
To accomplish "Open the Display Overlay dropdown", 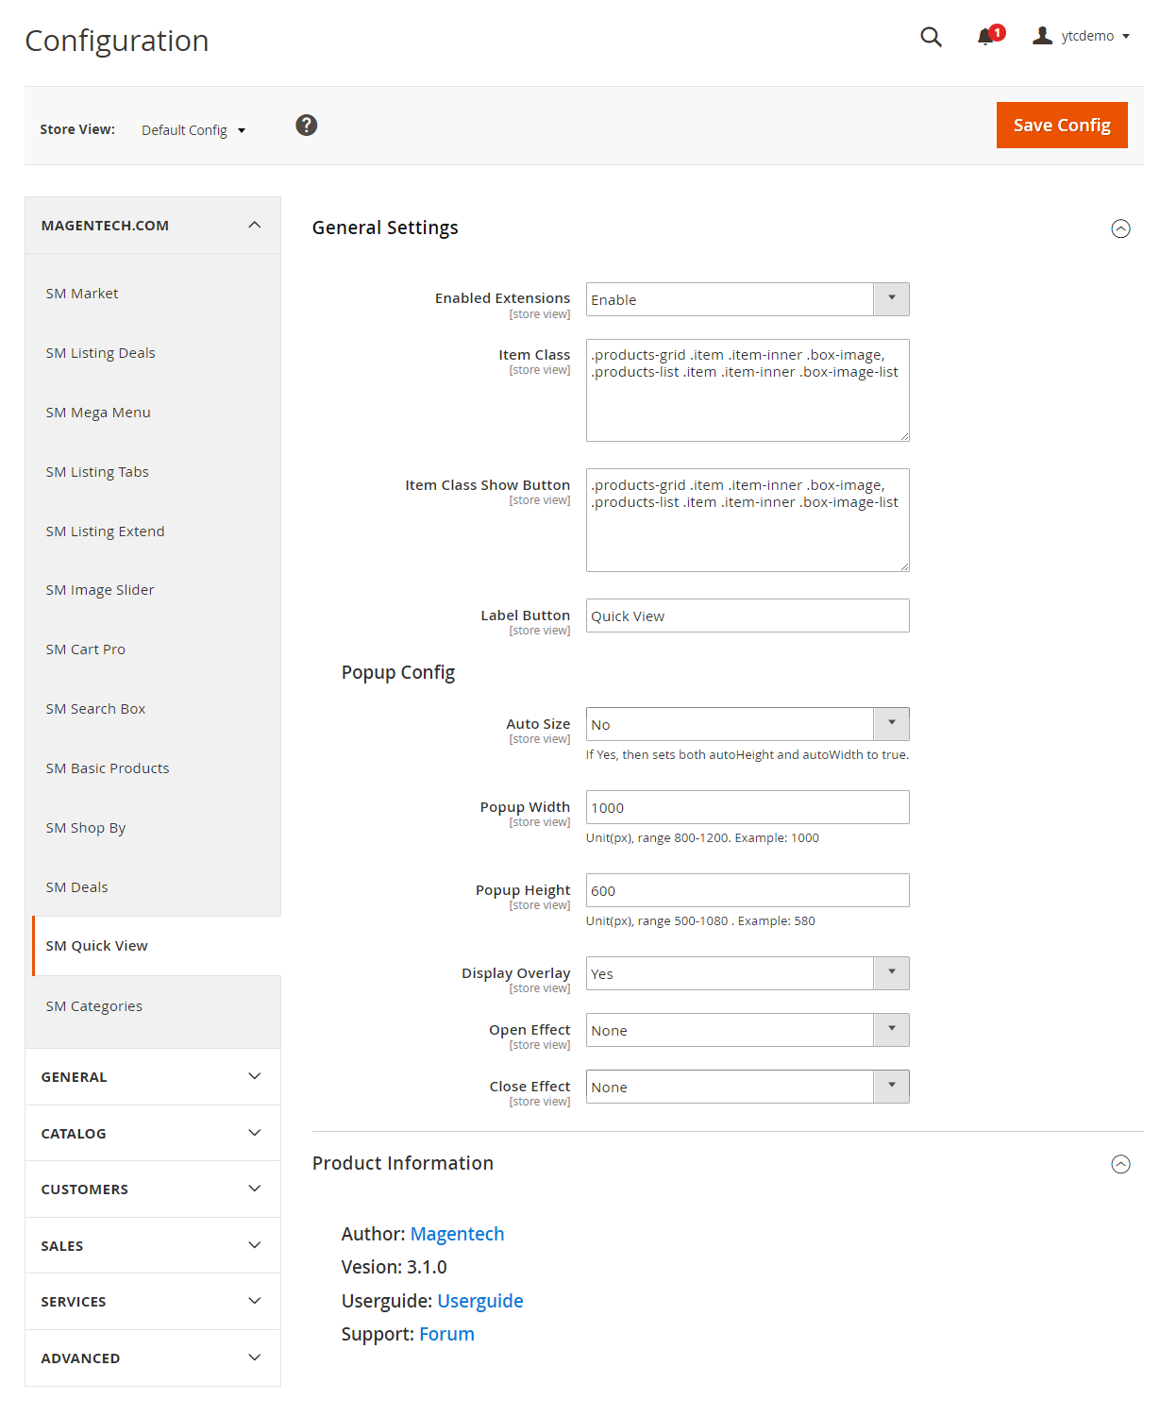I will [x=748, y=973].
